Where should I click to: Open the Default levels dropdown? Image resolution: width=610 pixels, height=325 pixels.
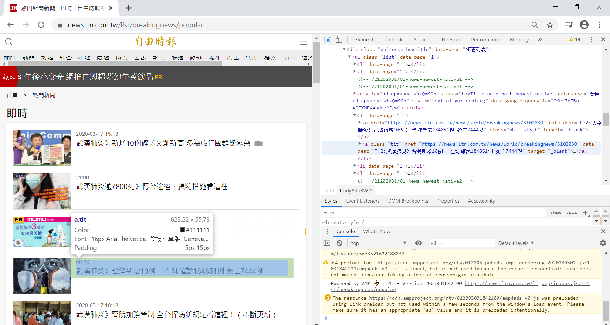(516, 243)
